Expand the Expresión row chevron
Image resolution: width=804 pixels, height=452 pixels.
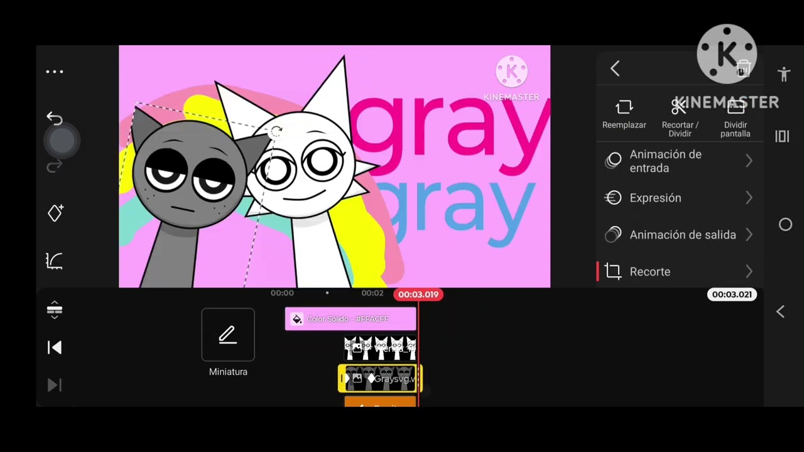[749, 198]
